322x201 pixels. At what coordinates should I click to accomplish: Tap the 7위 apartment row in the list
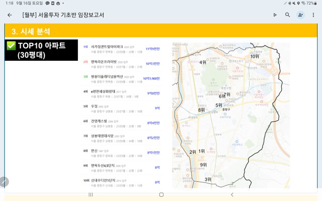(121, 138)
